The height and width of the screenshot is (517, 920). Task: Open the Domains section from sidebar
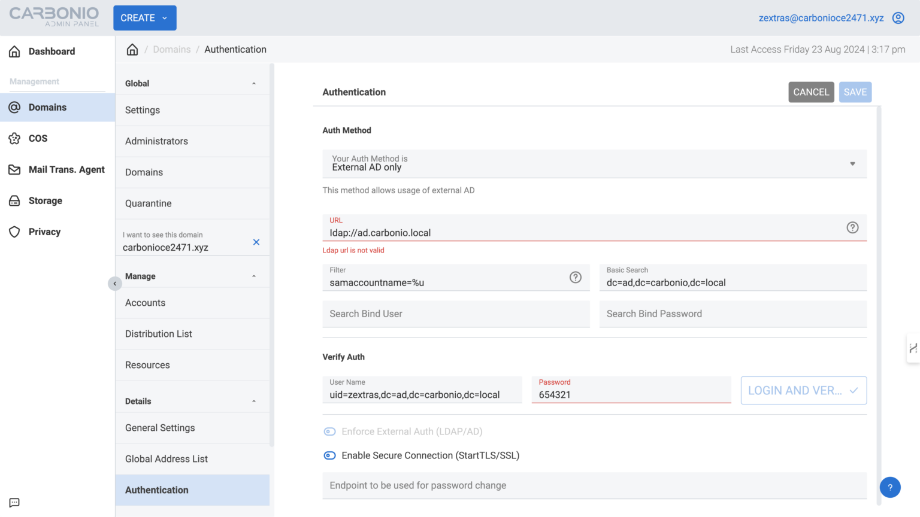tap(47, 107)
